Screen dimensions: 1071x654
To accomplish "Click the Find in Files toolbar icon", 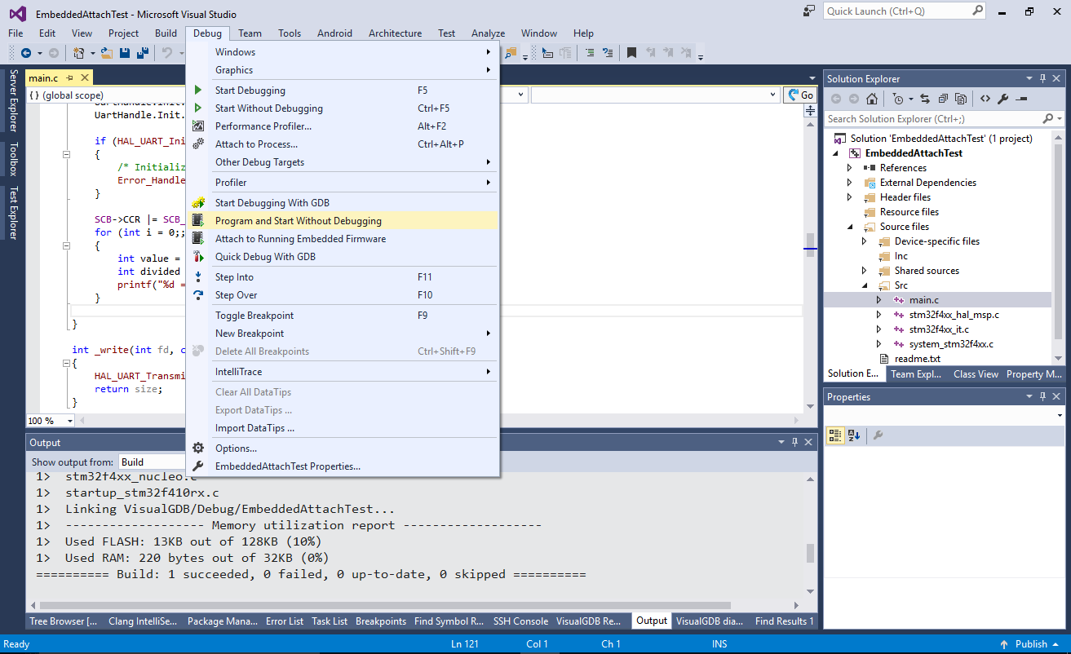I will (511, 53).
